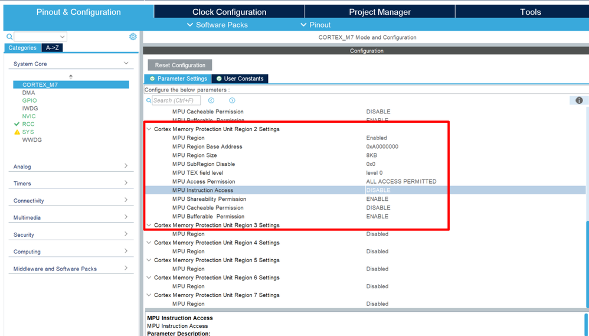
Task: Collapse Region 7 Settings chevron
Action: point(149,295)
